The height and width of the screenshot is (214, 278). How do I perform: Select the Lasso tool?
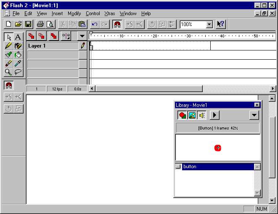(18, 72)
